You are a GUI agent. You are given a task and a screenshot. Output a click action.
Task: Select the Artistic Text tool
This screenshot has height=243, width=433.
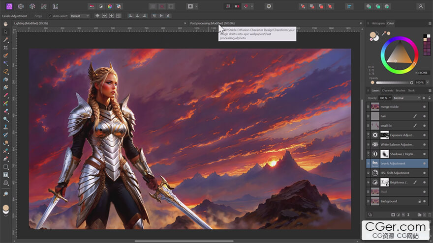[x=5, y=175]
